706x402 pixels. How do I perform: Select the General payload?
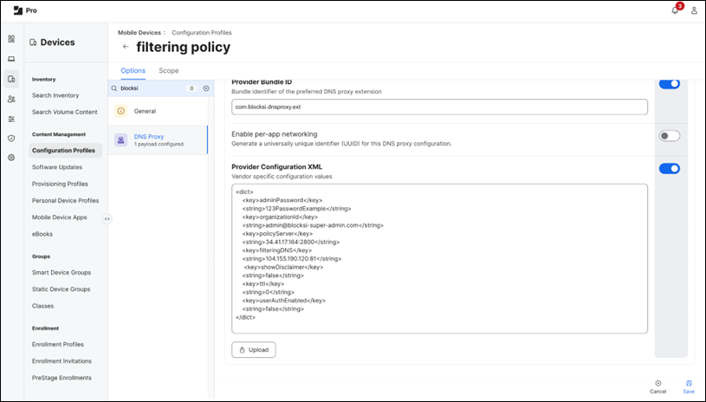pyautogui.click(x=158, y=111)
